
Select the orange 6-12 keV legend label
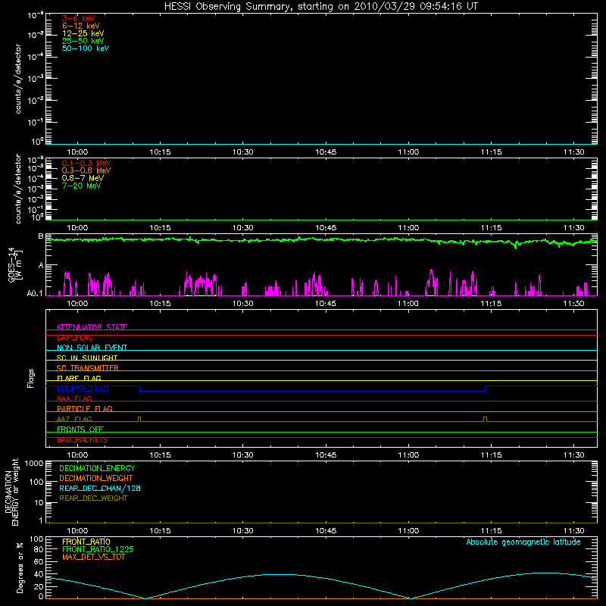click(x=81, y=26)
